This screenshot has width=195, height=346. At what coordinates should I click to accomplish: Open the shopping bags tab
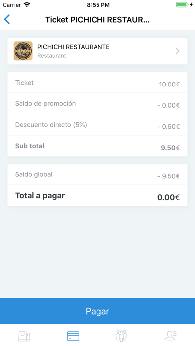click(24, 336)
